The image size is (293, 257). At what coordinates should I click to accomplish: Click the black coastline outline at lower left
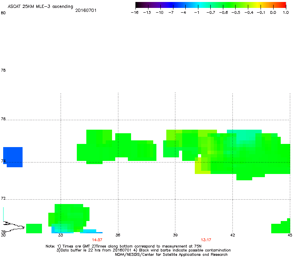(x=14, y=227)
